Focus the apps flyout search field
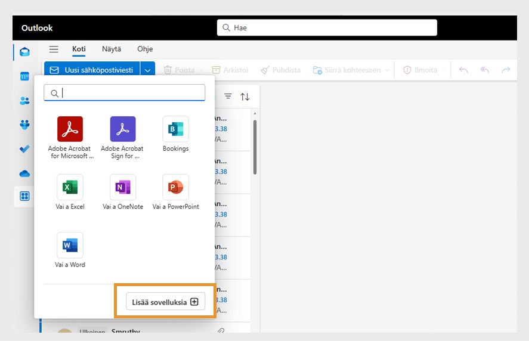 (124, 93)
